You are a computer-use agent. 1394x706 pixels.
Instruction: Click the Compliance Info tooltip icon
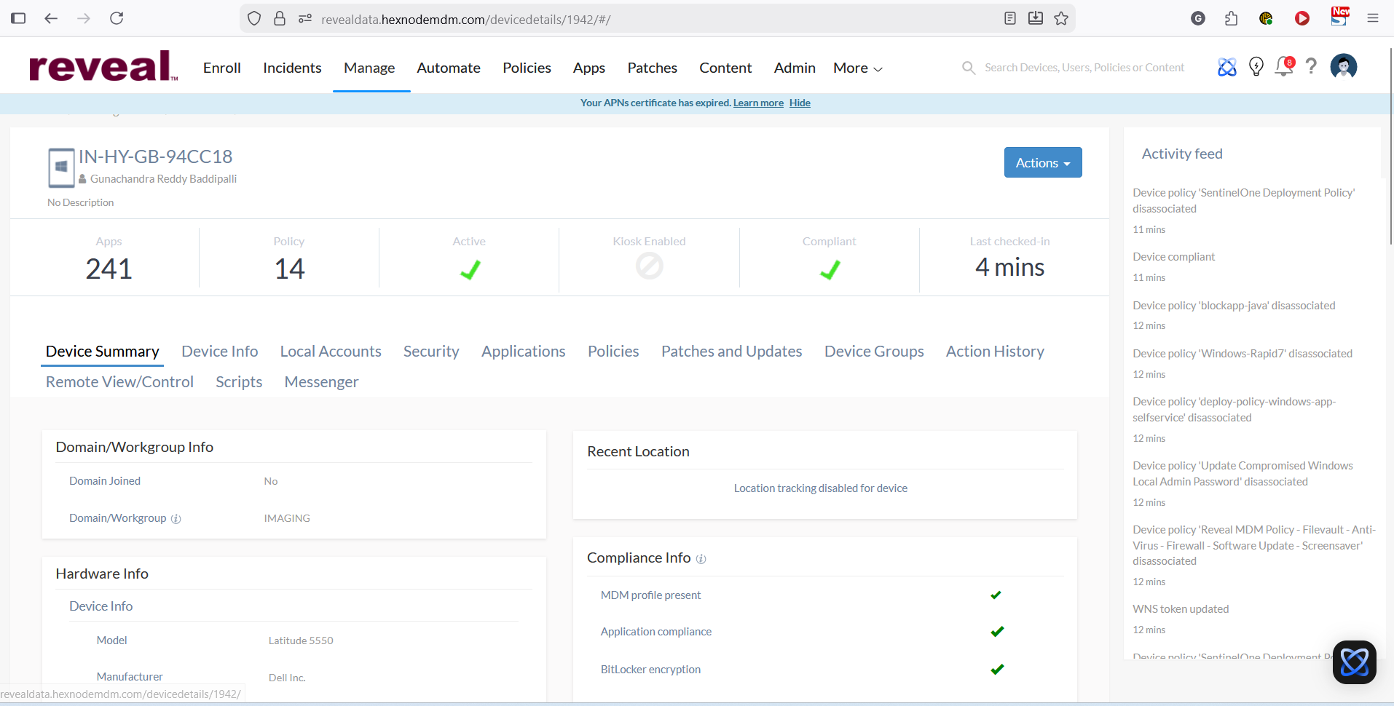coord(701,559)
